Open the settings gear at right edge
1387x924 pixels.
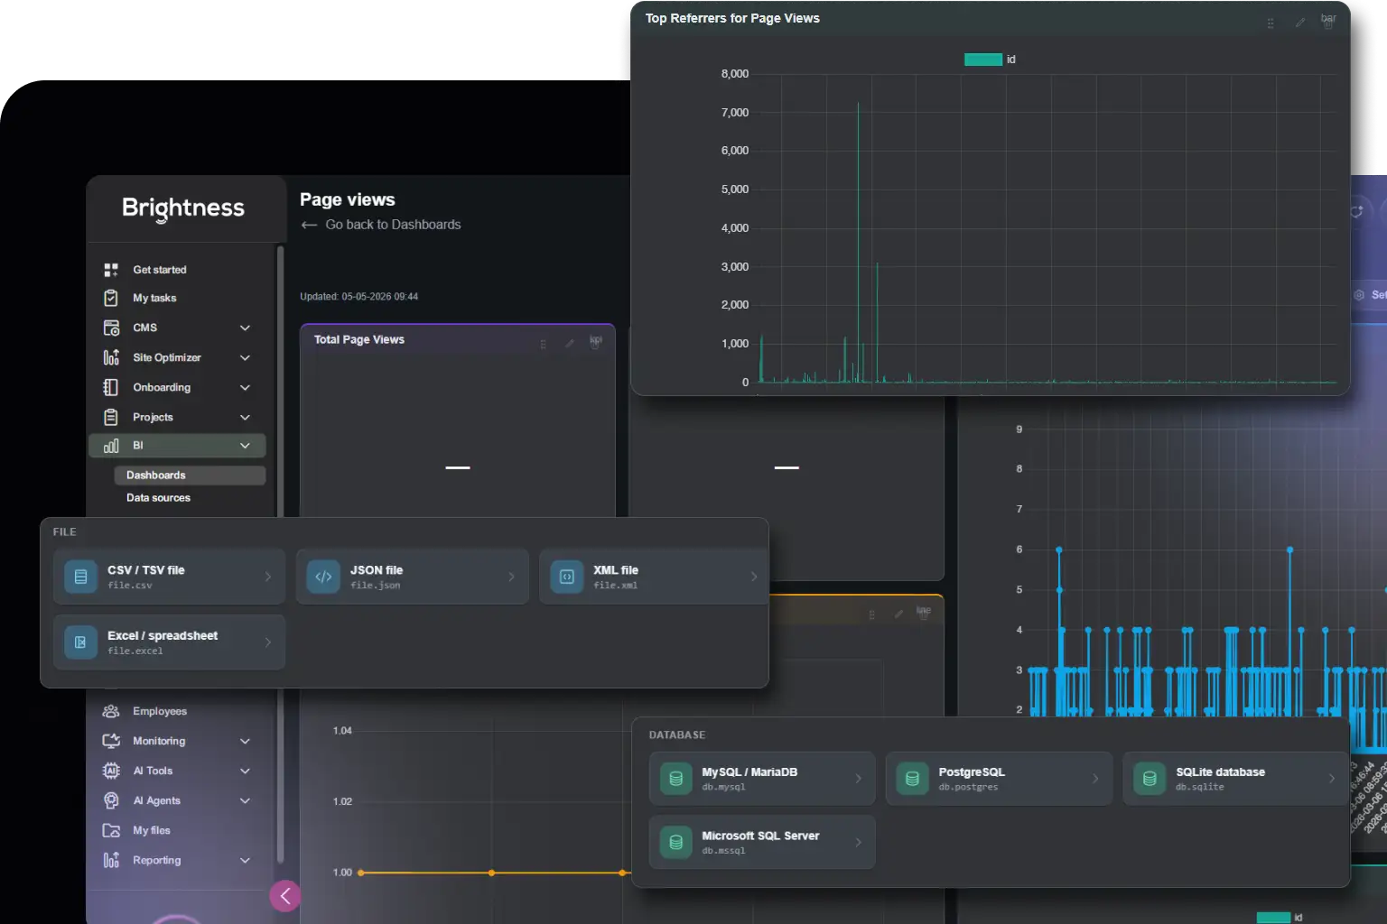[x=1359, y=295]
